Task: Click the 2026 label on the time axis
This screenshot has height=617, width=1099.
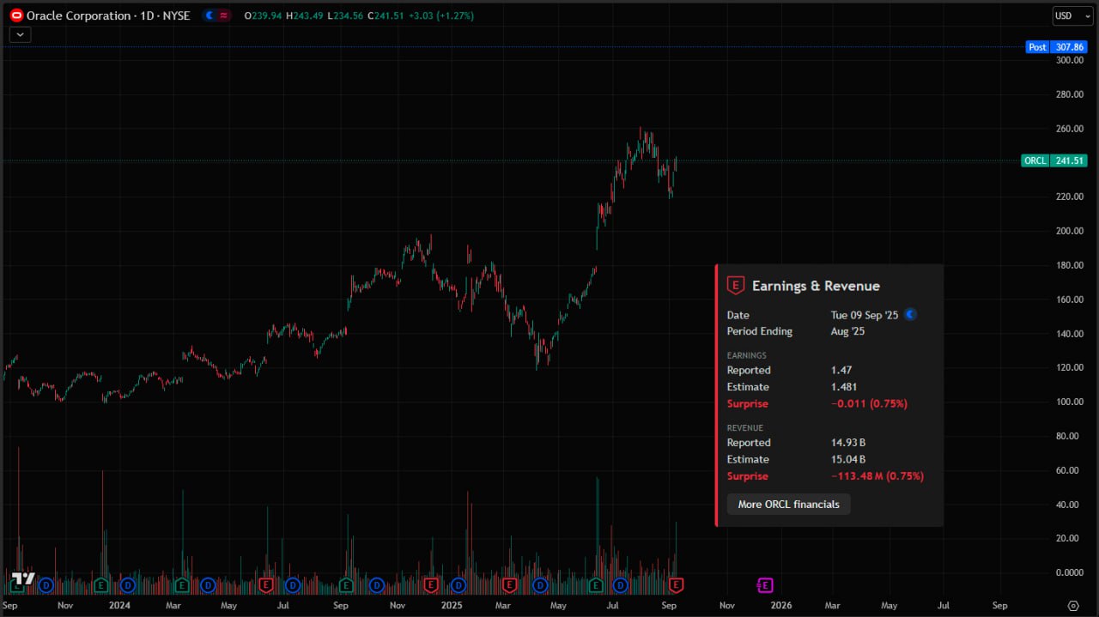Action: tap(781, 605)
